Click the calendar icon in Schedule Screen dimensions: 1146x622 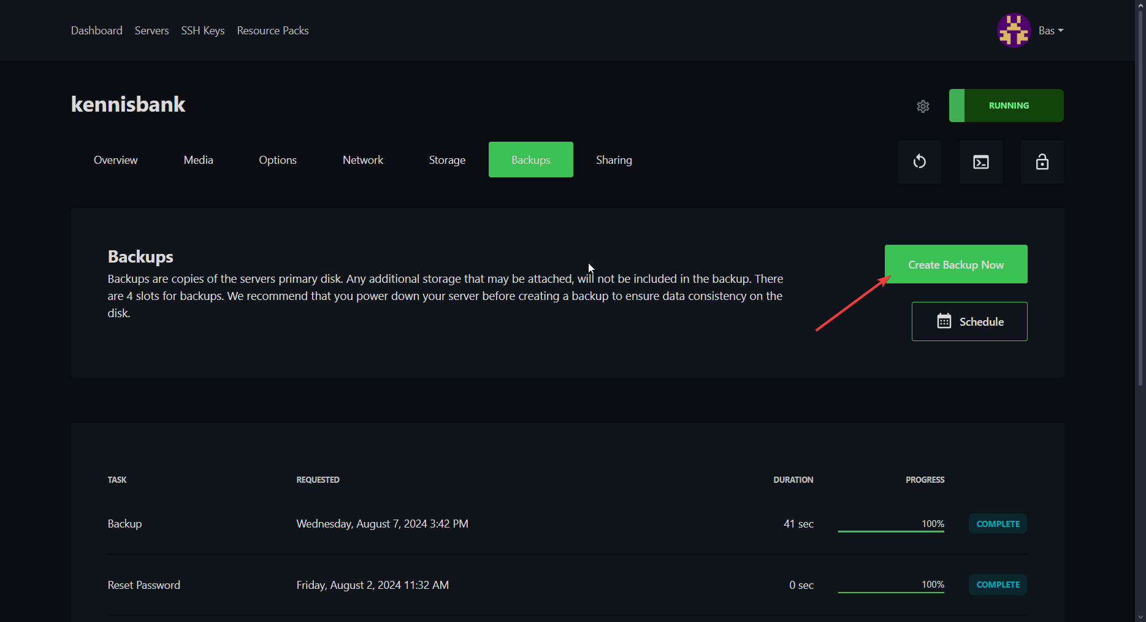tap(944, 321)
